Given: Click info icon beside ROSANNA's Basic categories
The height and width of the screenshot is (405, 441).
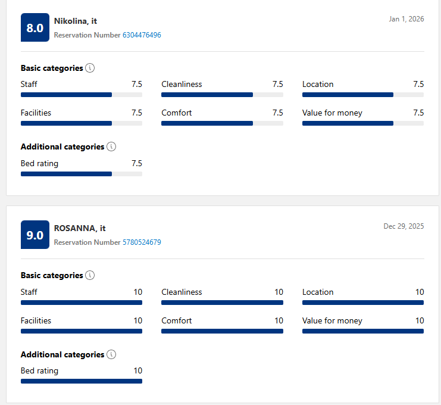Looking at the screenshot, I should point(90,275).
